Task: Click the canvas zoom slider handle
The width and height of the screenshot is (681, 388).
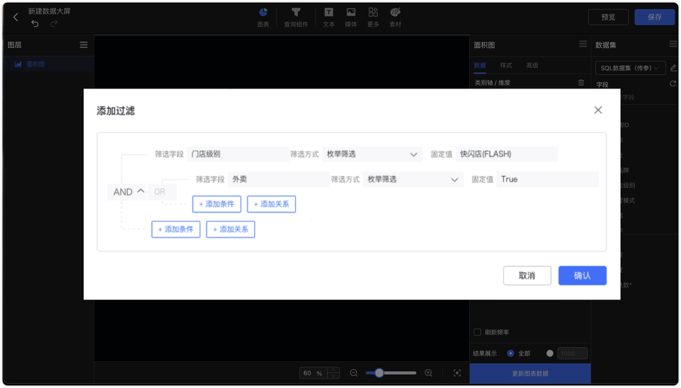Action: pos(379,373)
